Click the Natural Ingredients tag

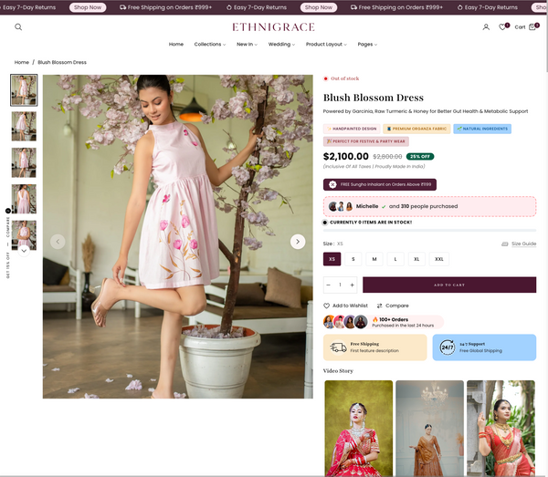[482, 129]
